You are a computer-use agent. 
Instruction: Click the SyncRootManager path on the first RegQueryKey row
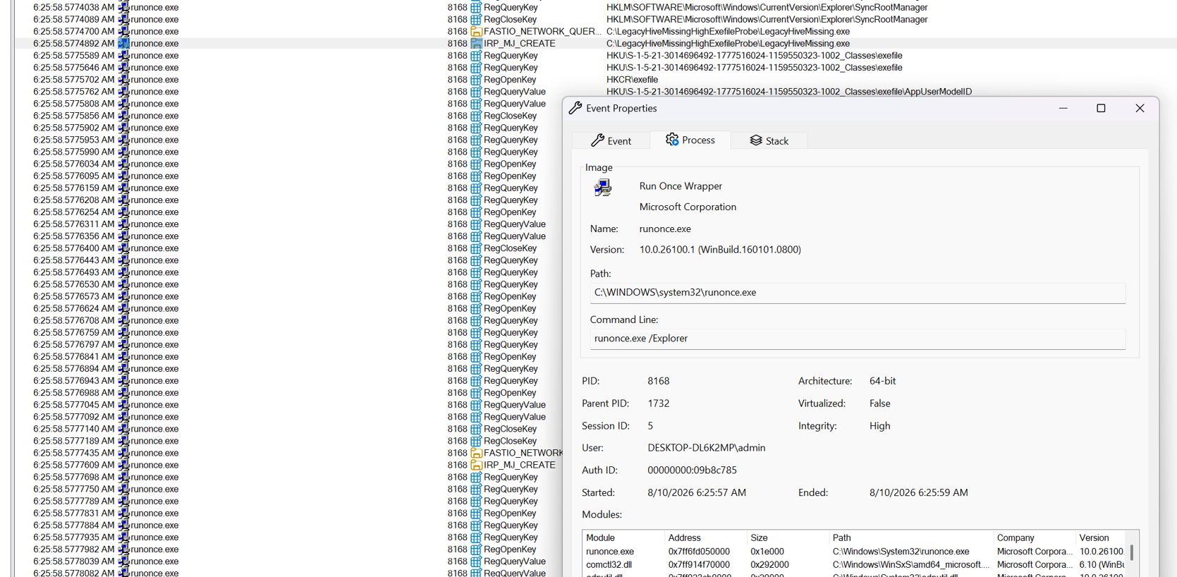point(767,7)
